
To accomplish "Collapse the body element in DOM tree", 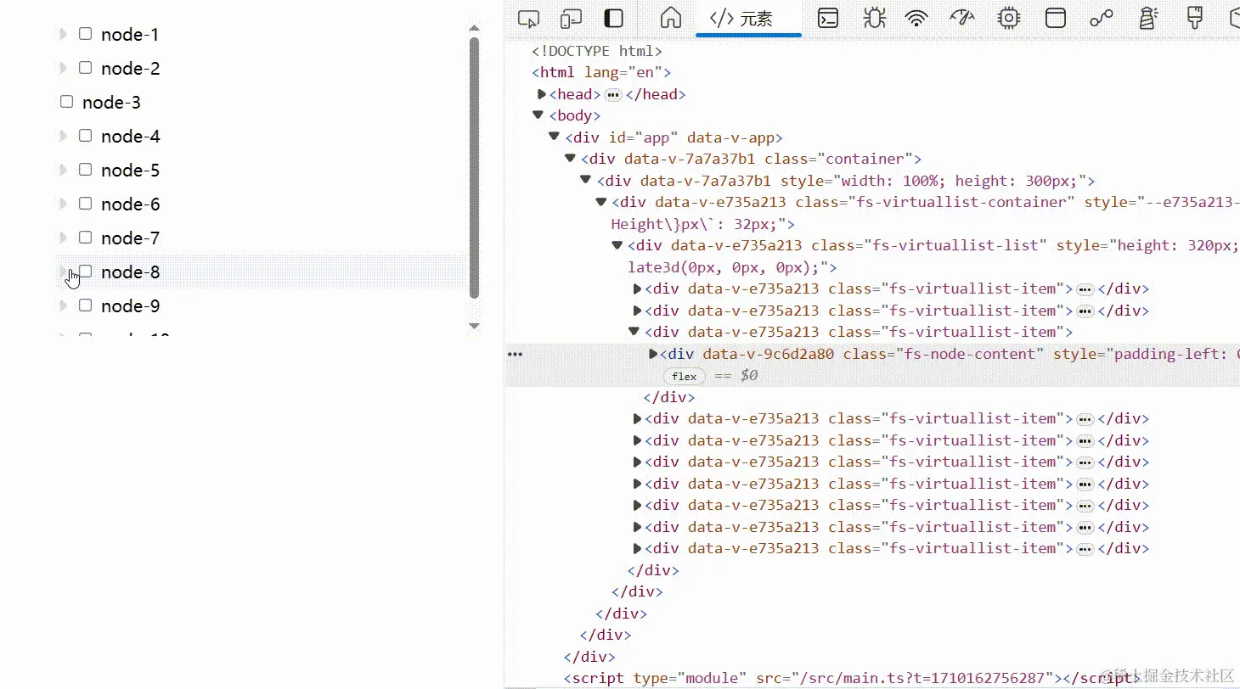I will 538,115.
